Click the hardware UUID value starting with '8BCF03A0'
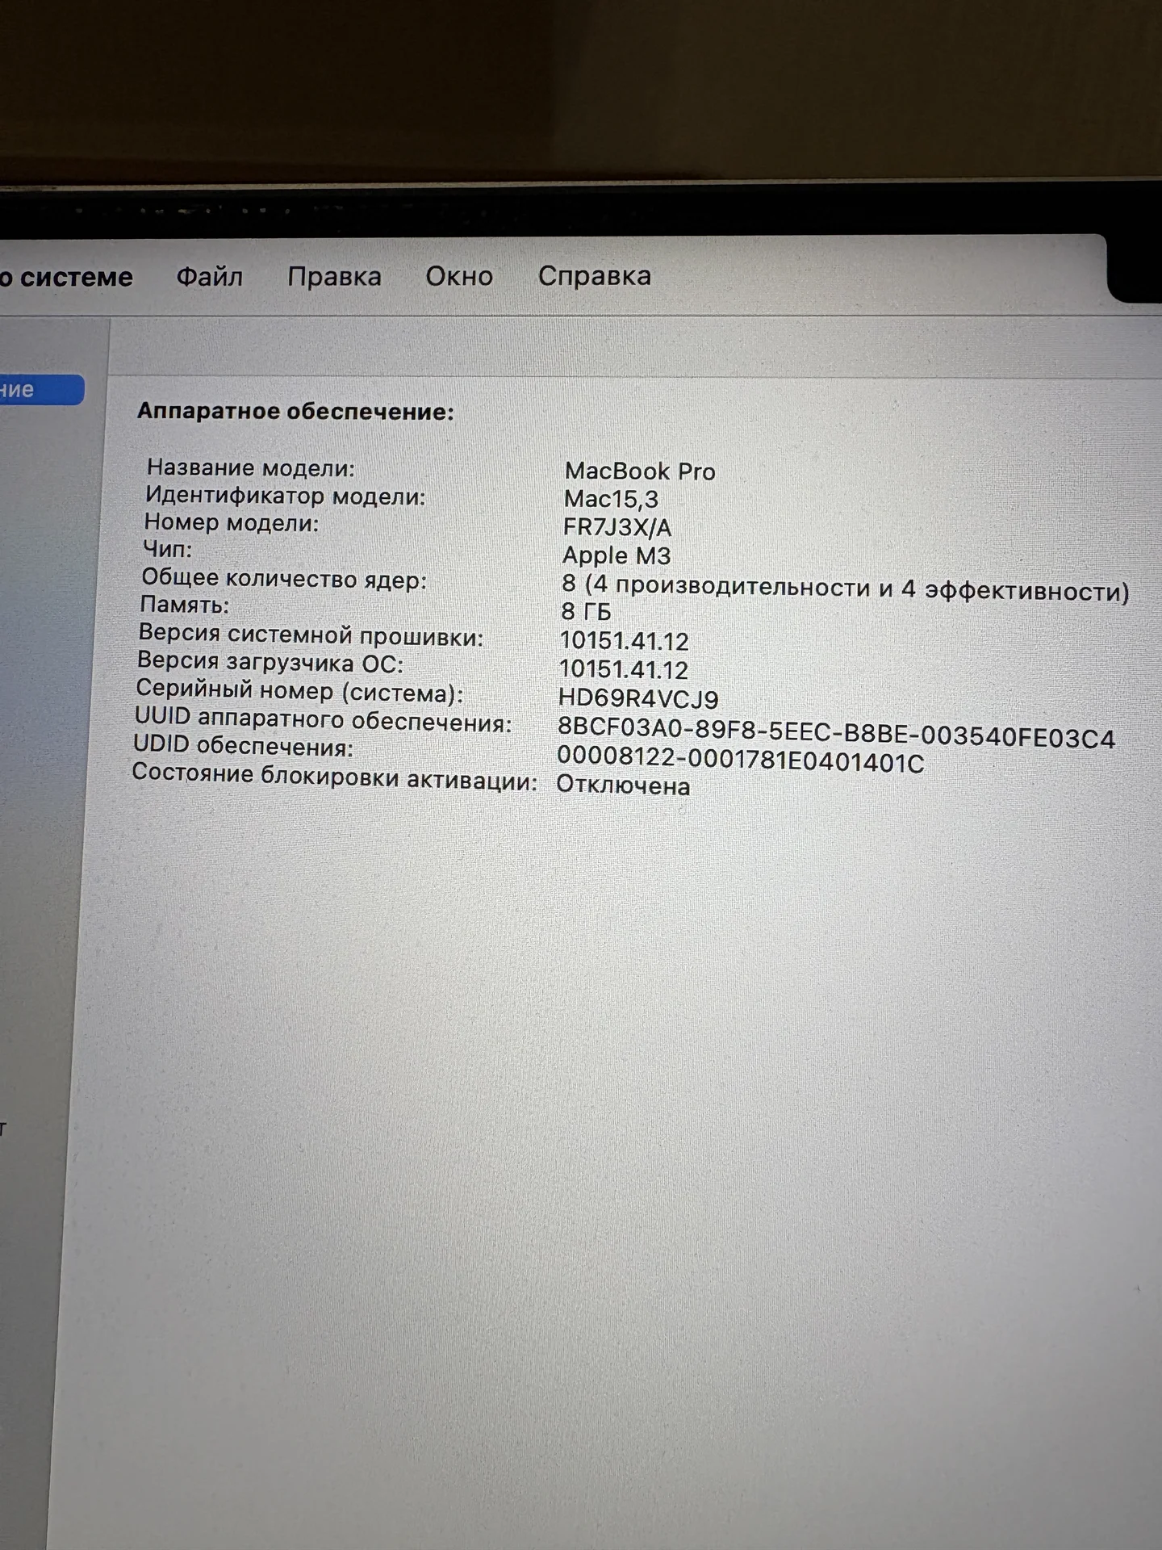 click(x=836, y=732)
